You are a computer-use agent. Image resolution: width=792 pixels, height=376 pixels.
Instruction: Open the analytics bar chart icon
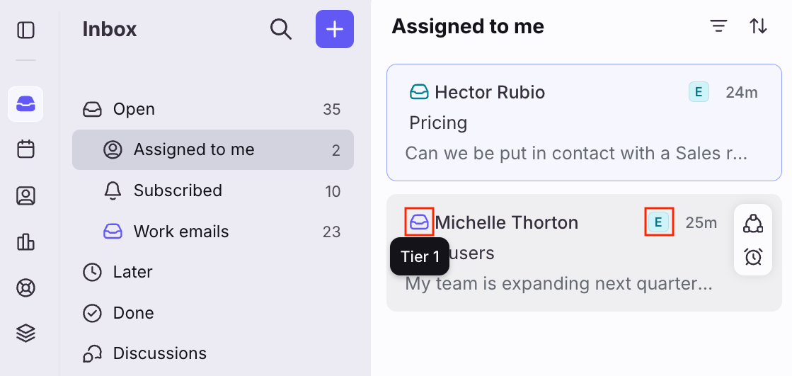coord(25,242)
